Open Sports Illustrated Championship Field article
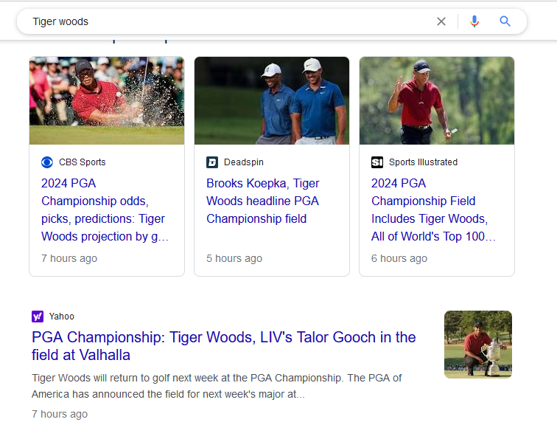Image resolution: width=557 pixels, height=439 pixels. point(433,210)
